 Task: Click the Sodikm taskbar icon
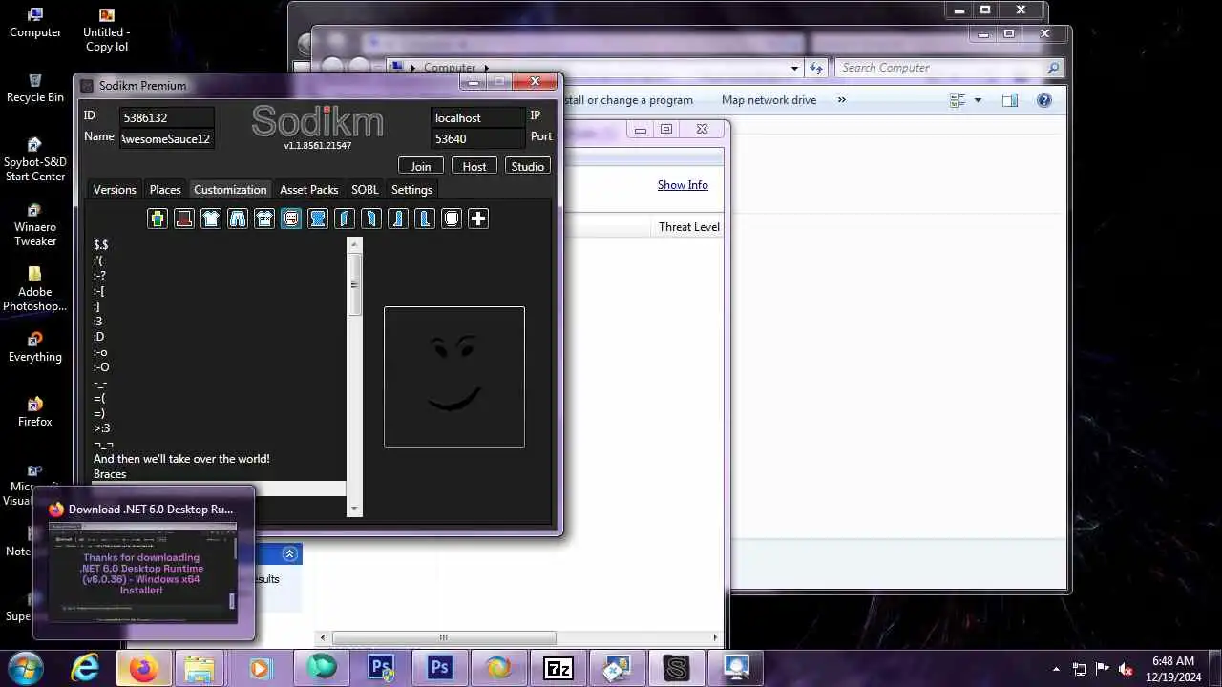(x=676, y=668)
